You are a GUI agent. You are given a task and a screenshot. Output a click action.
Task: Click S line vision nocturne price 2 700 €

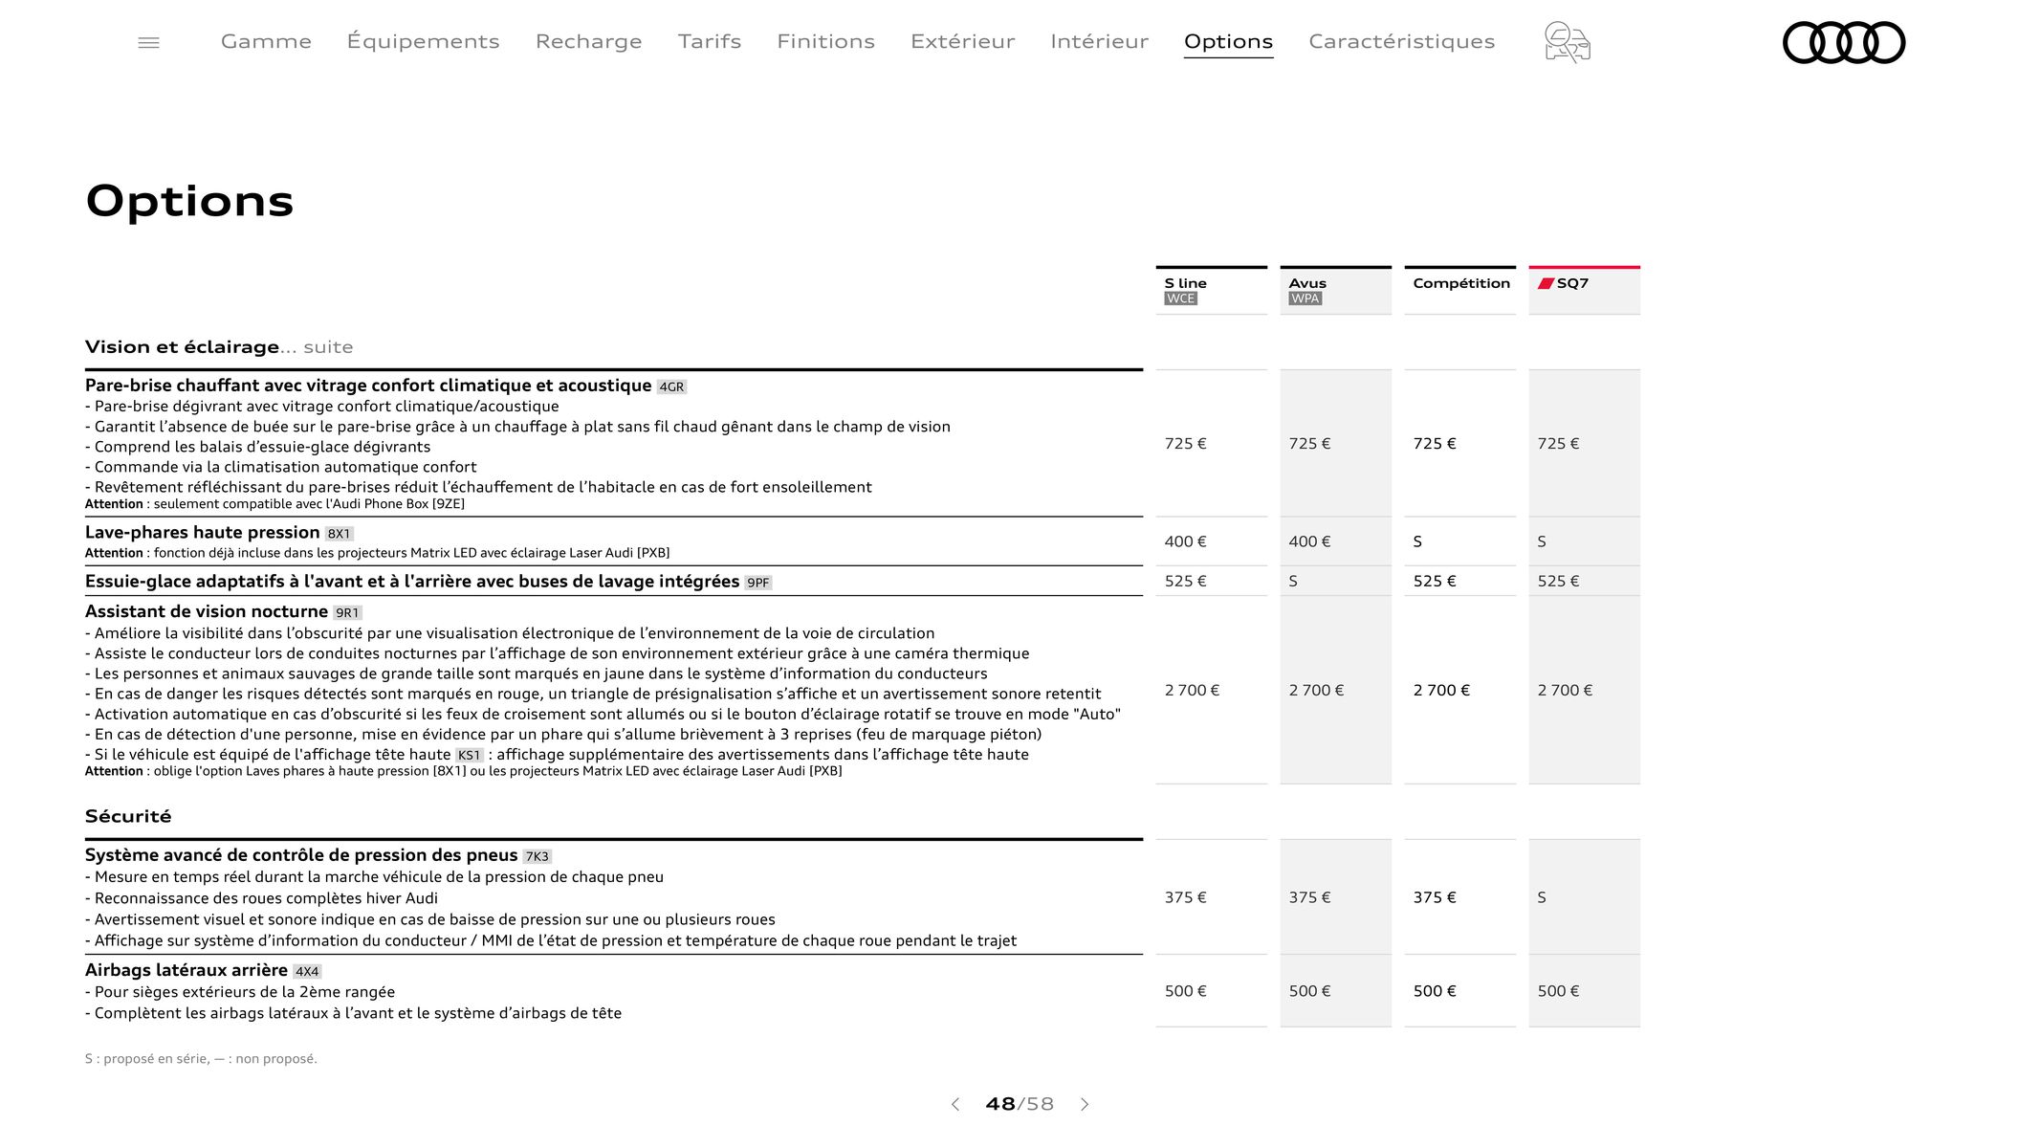1193,691
